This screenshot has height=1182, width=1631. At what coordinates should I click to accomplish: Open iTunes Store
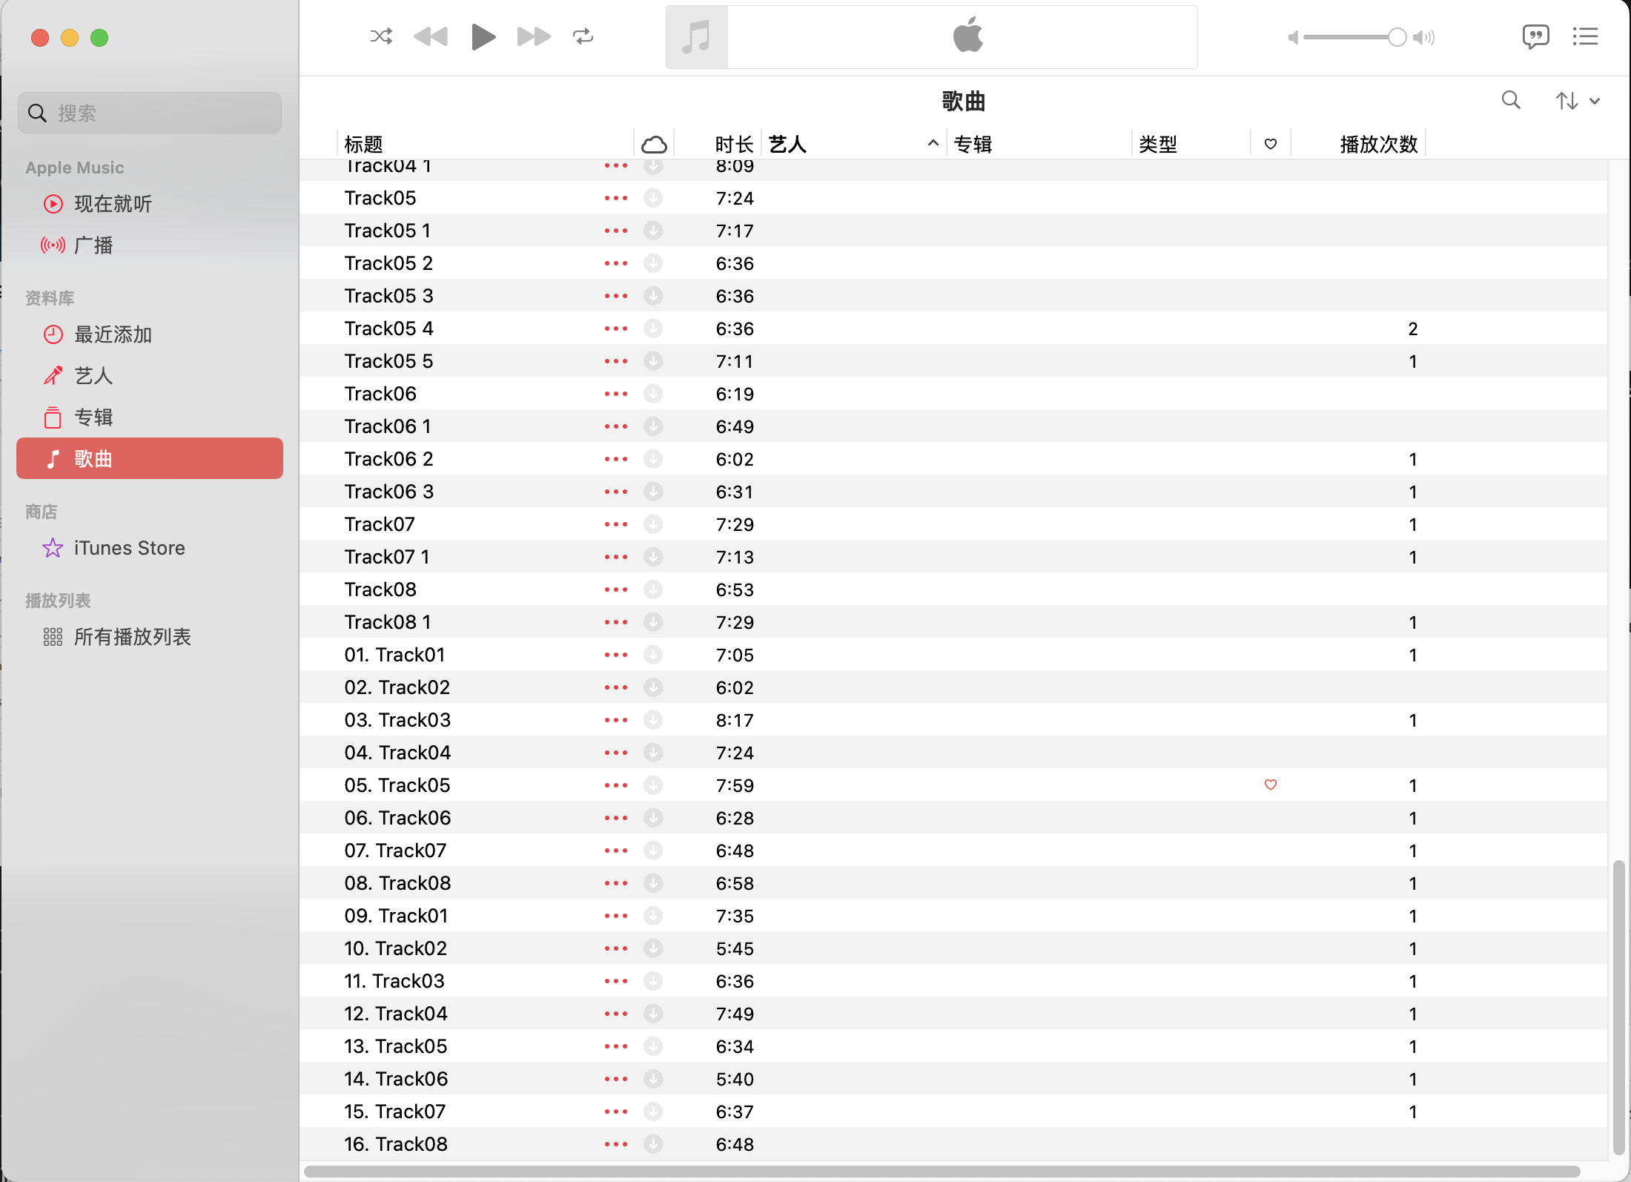click(x=129, y=548)
